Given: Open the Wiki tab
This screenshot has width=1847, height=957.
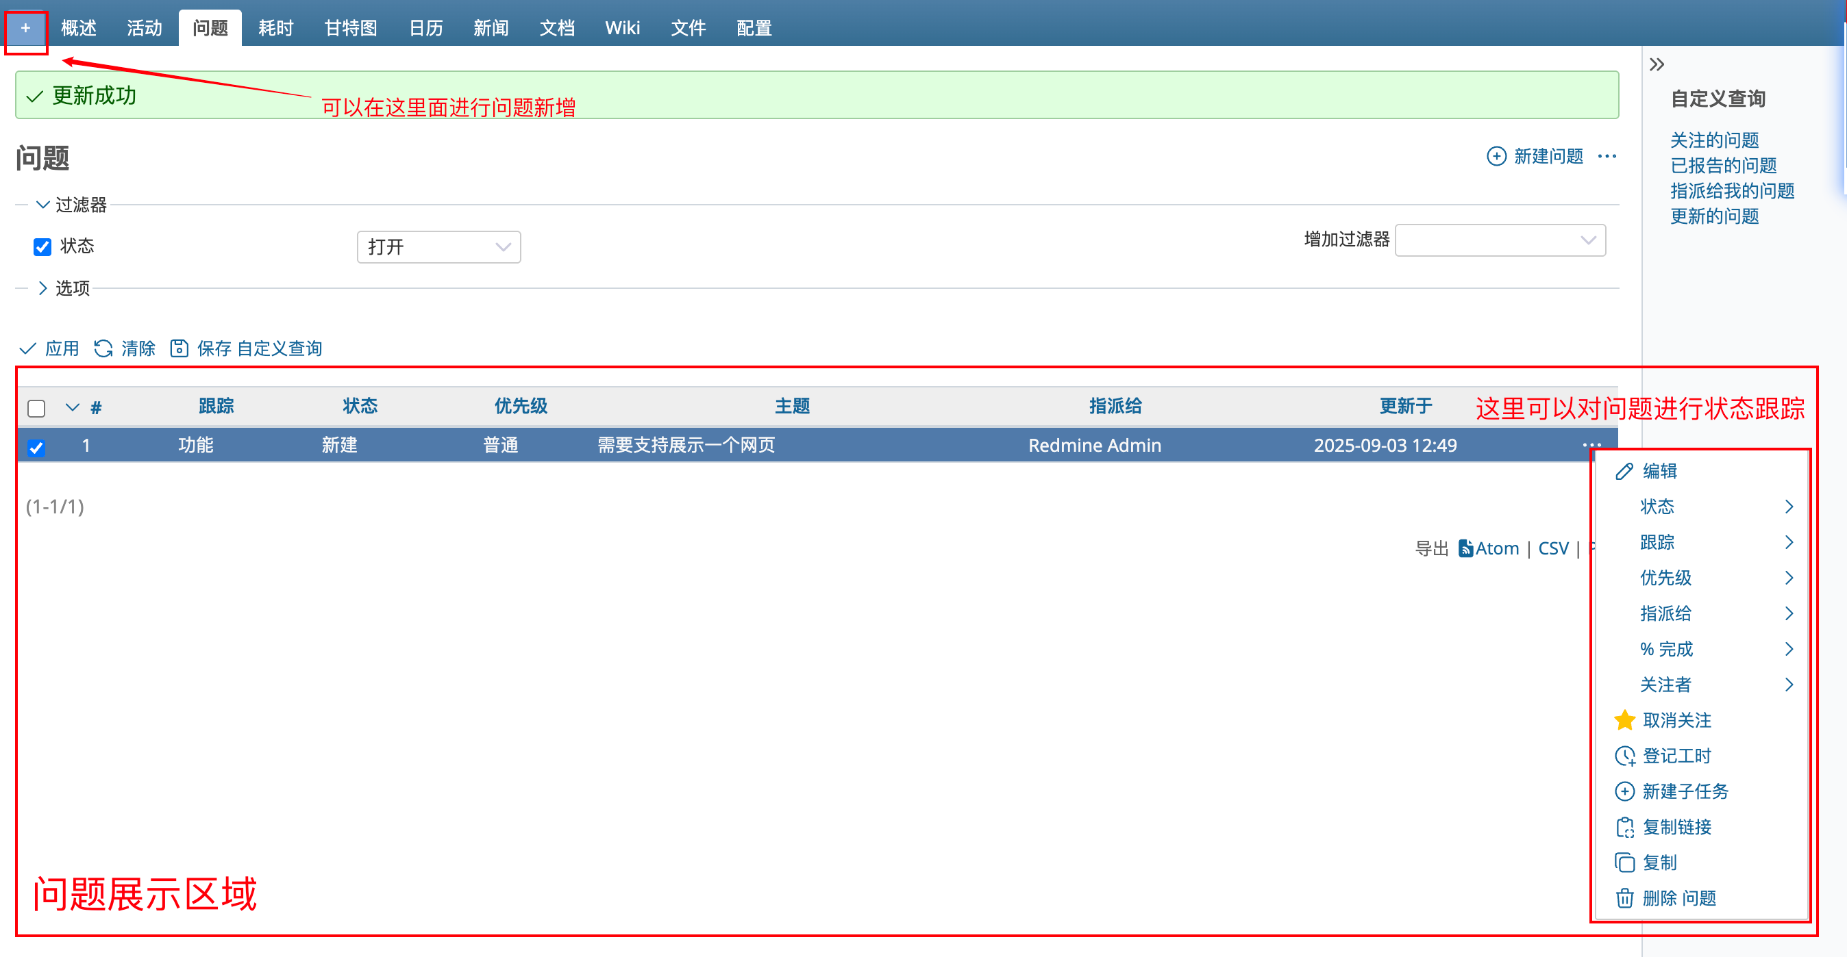Looking at the screenshot, I should 622,29.
